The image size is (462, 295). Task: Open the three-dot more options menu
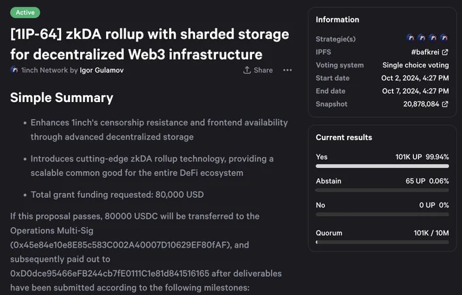(x=287, y=70)
